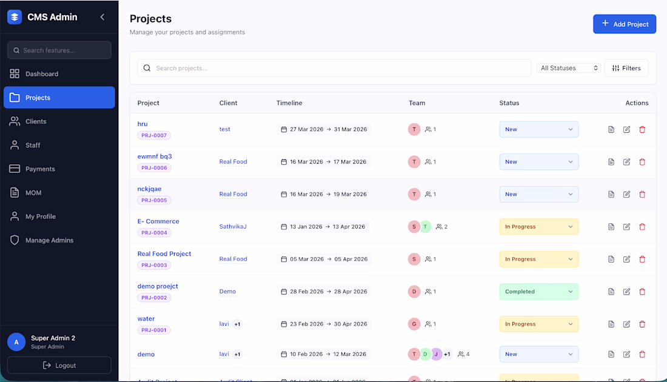Delete the demo proejct row
The width and height of the screenshot is (667, 382).
642,292
